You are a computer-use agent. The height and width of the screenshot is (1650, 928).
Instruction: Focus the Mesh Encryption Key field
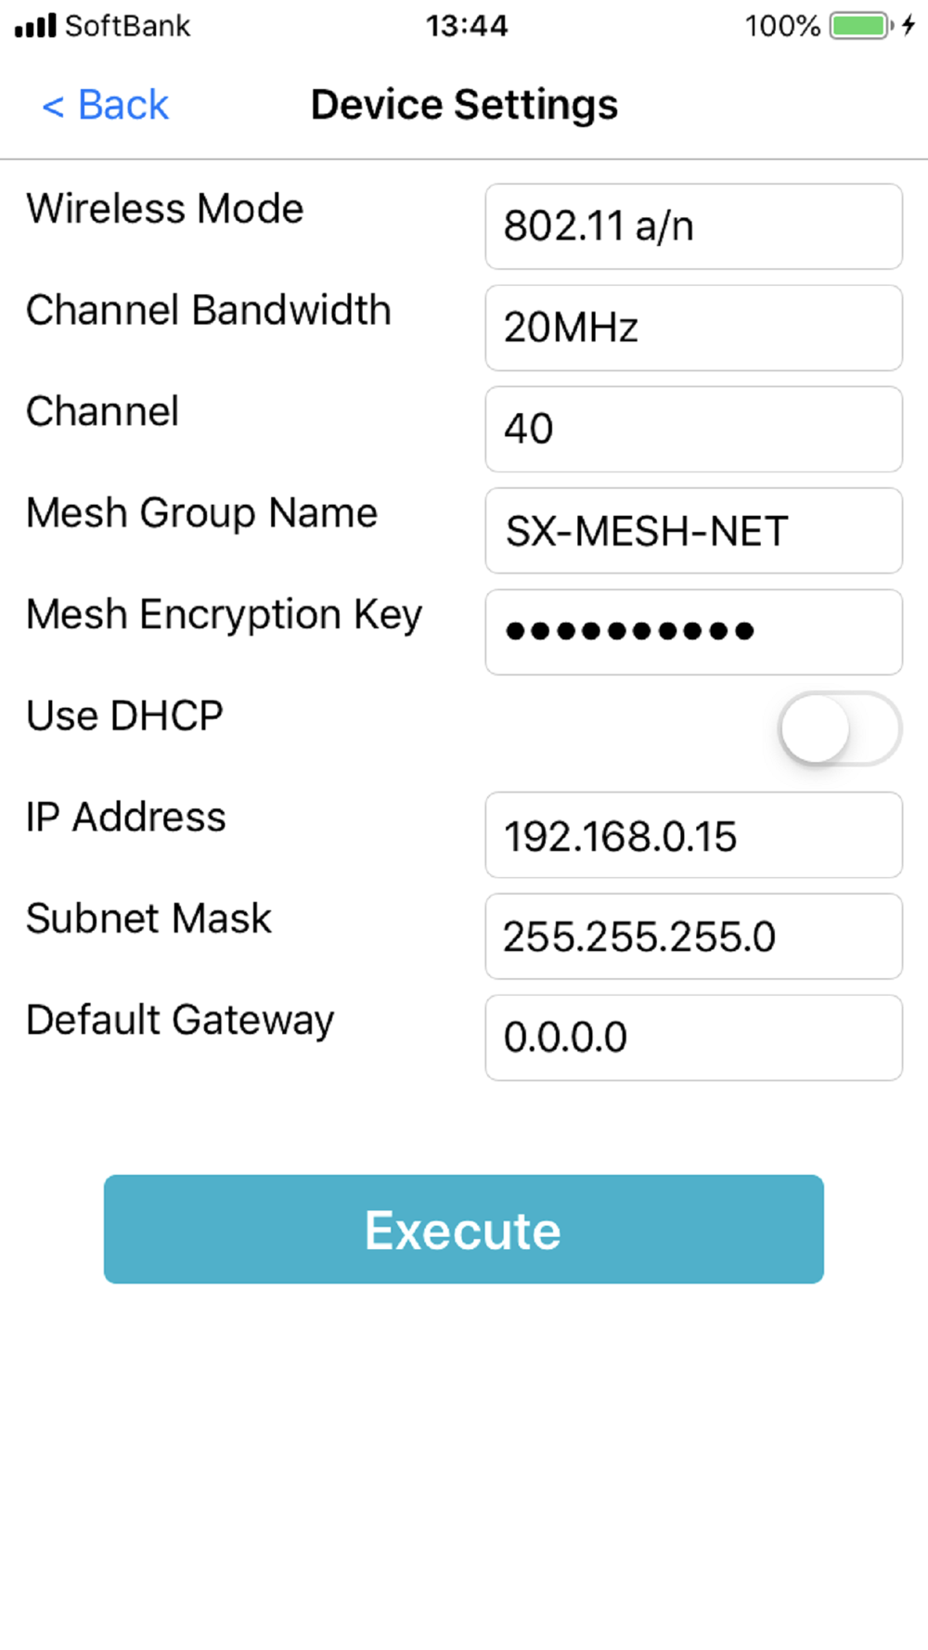click(693, 632)
